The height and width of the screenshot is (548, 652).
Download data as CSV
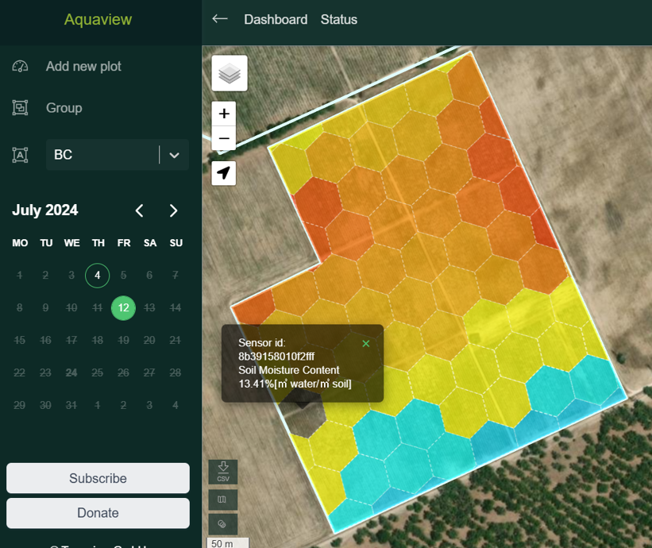pos(222,471)
